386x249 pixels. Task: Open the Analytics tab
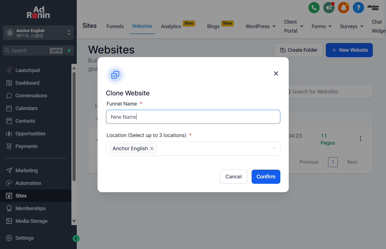171,26
